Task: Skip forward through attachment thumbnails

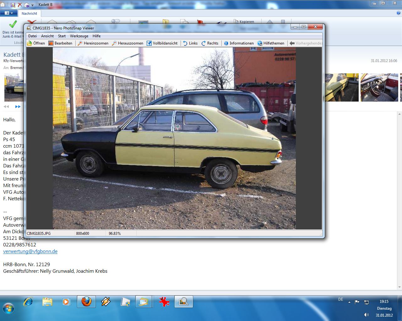Action: click(18, 107)
